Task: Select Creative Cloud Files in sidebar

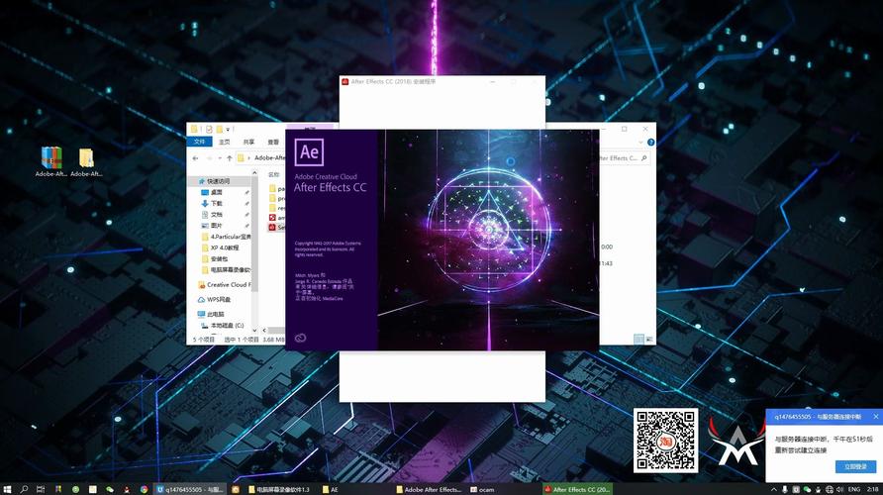Action: [x=224, y=285]
